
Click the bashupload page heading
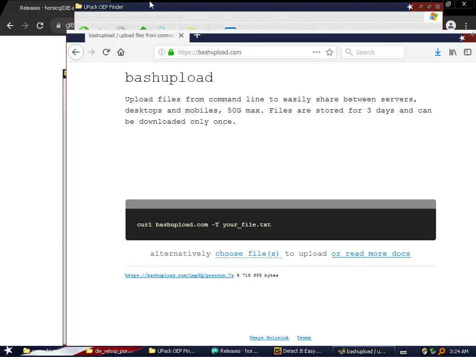point(169,78)
